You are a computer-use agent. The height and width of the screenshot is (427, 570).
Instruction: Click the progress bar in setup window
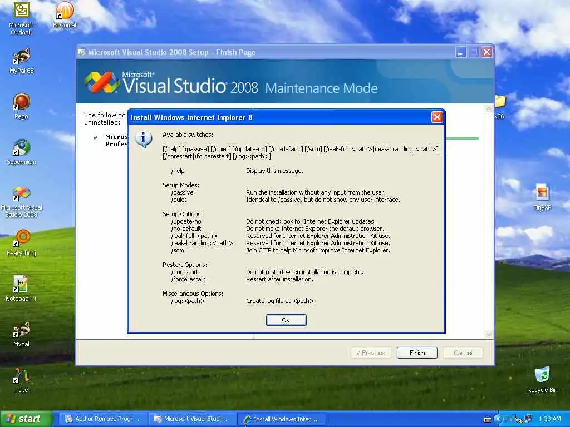pyautogui.click(x=462, y=138)
